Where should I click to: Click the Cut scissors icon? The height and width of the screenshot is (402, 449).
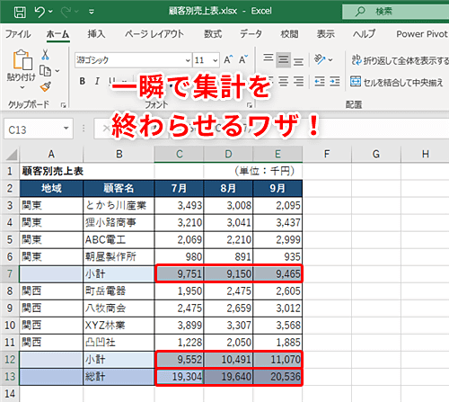[x=45, y=55]
